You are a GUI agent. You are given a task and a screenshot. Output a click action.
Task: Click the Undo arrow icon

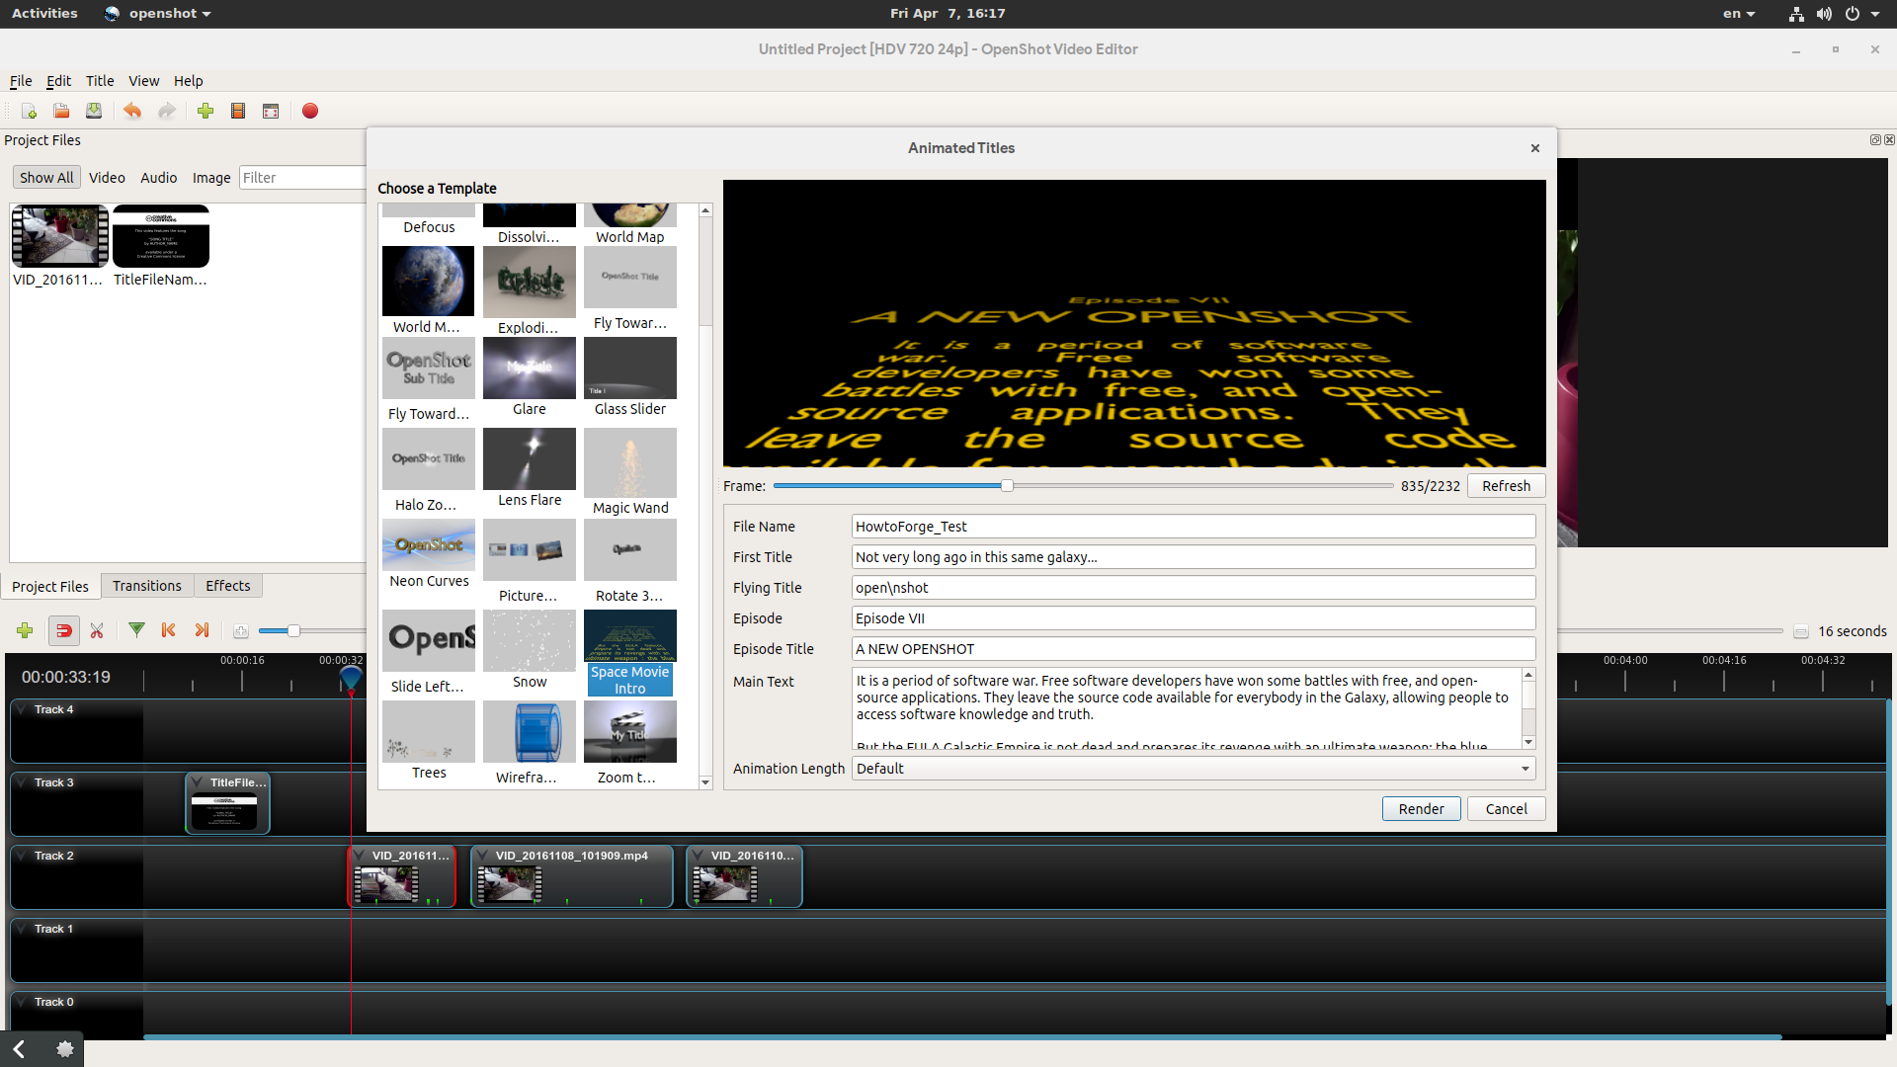pos(132,111)
